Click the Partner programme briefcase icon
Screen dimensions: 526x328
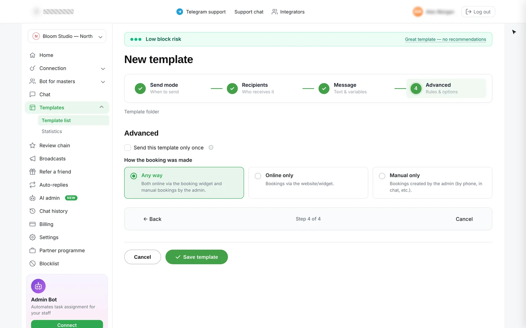[x=33, y=250]
